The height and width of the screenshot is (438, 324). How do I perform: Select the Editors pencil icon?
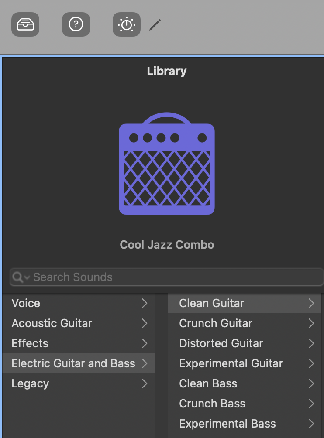tap(155, 24)
